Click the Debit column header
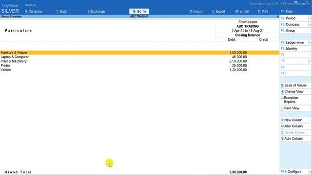 coord(232,39)
